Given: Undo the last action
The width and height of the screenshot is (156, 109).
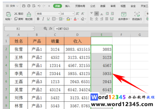Looking at the screenshot, I should click(39, 6).
